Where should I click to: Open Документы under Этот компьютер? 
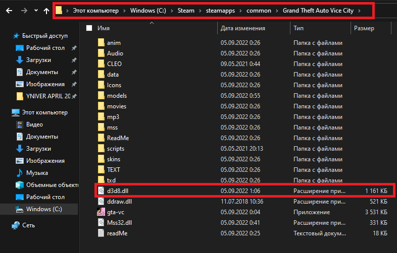[x=42, y=137]
